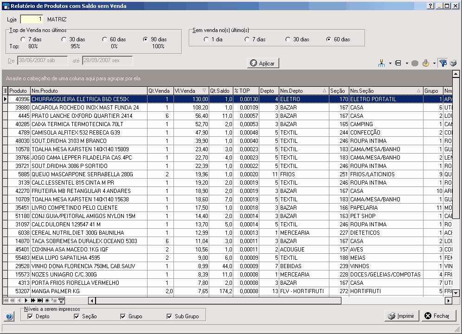Select Top de Venda 7 dias
This screenshot has height=334, width=462.
coord(23,39)
